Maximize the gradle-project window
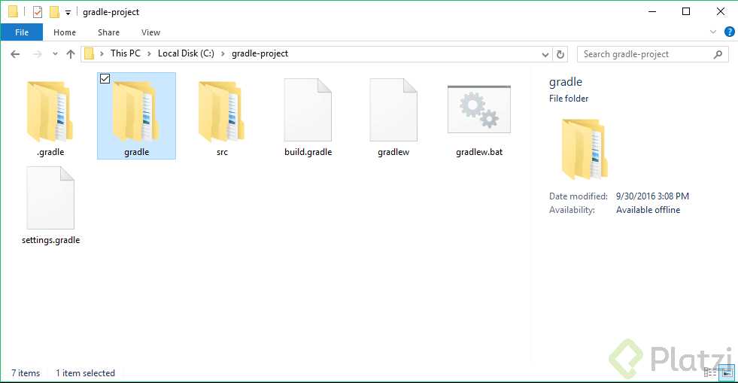This screenshot has width=738, height=383. (x=686, y=12)
